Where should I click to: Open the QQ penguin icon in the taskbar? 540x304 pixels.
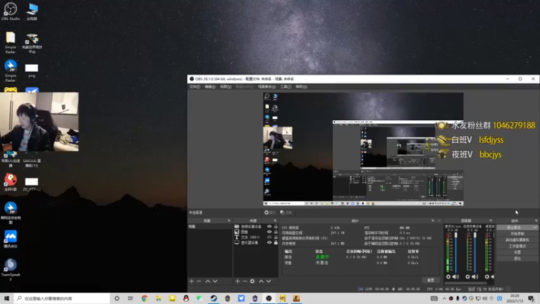[x=186, y=299]
